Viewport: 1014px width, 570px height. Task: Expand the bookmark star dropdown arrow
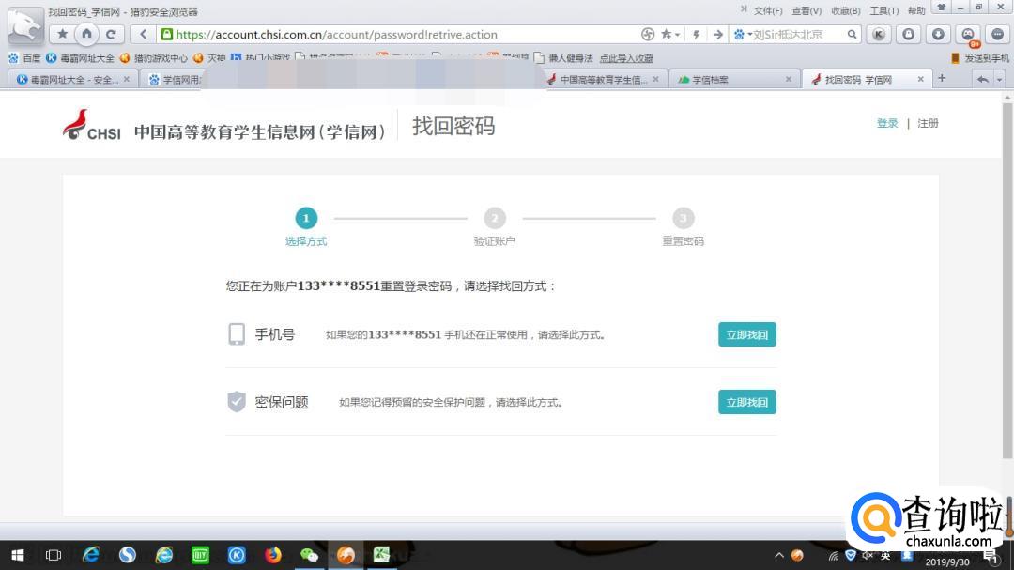point(676,35)
